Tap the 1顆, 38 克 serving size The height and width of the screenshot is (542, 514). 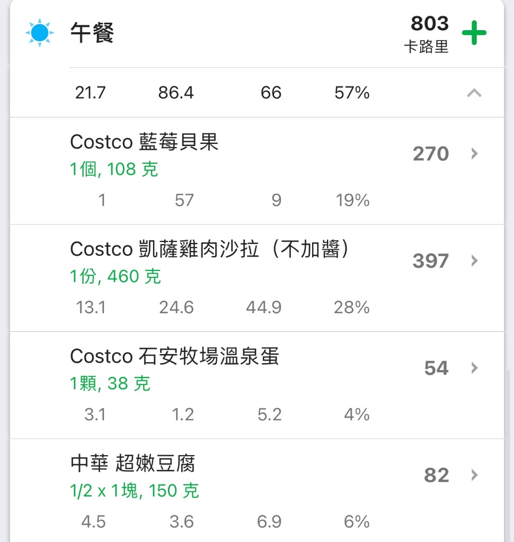coord(110,384)
